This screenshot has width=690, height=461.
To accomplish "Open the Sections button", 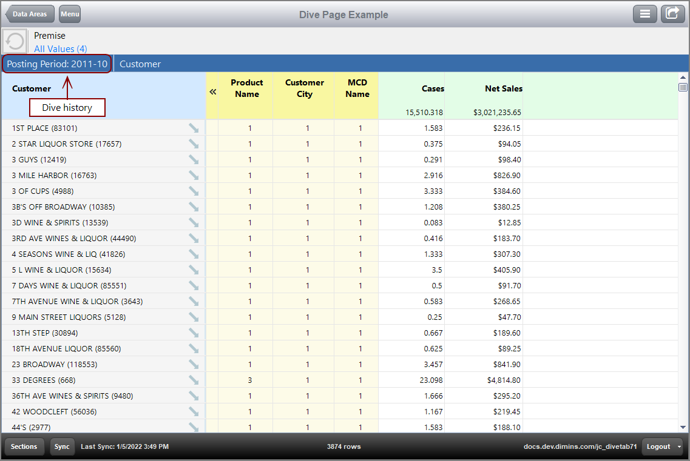I will coord(24,446).
